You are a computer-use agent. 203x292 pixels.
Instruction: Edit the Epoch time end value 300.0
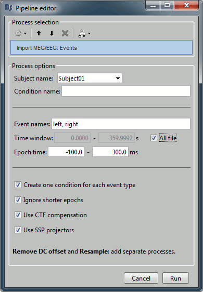click(x=110, y=152)
